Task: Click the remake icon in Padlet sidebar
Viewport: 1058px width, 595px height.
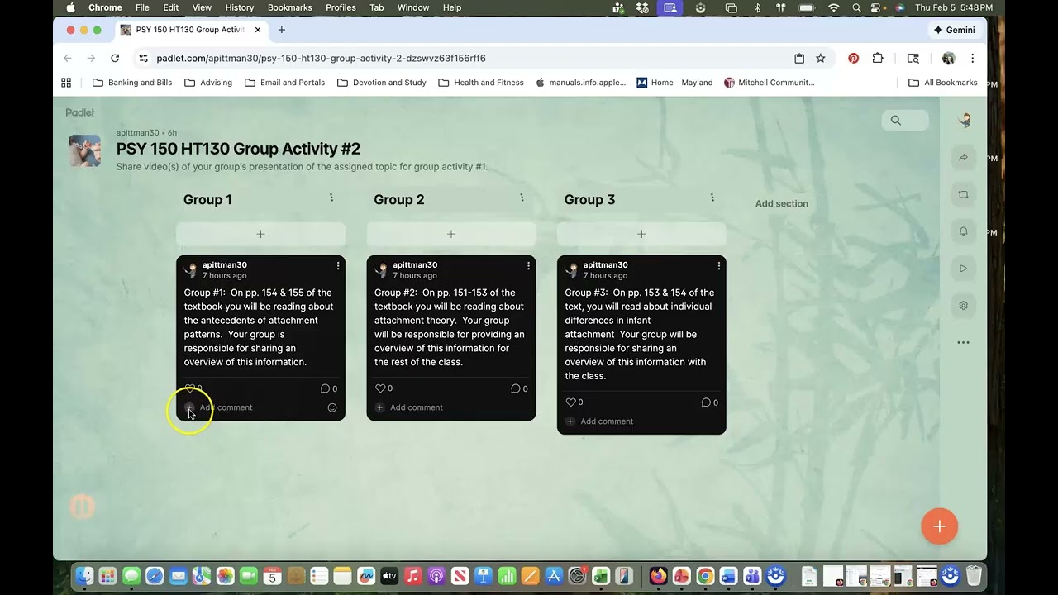Action: click(x=963, y=195)
